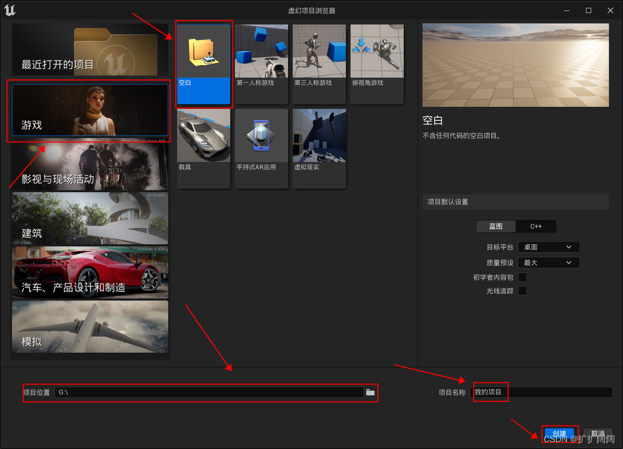Open the 建筑 category thumbnail
Viewport: 623px width, 449px height.
(89, 218)
